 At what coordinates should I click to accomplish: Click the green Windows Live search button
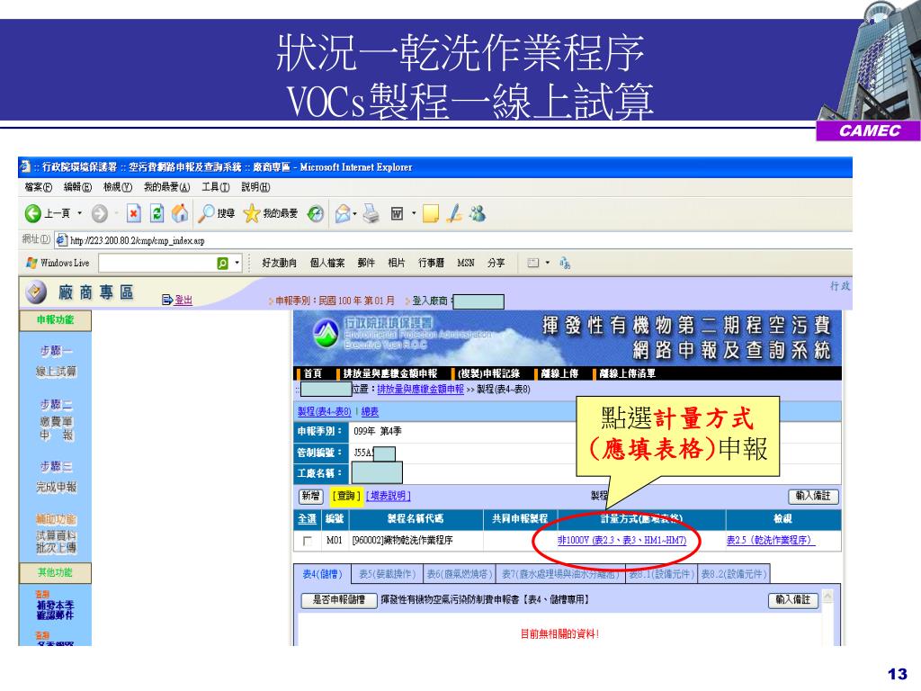click(222, 264)
